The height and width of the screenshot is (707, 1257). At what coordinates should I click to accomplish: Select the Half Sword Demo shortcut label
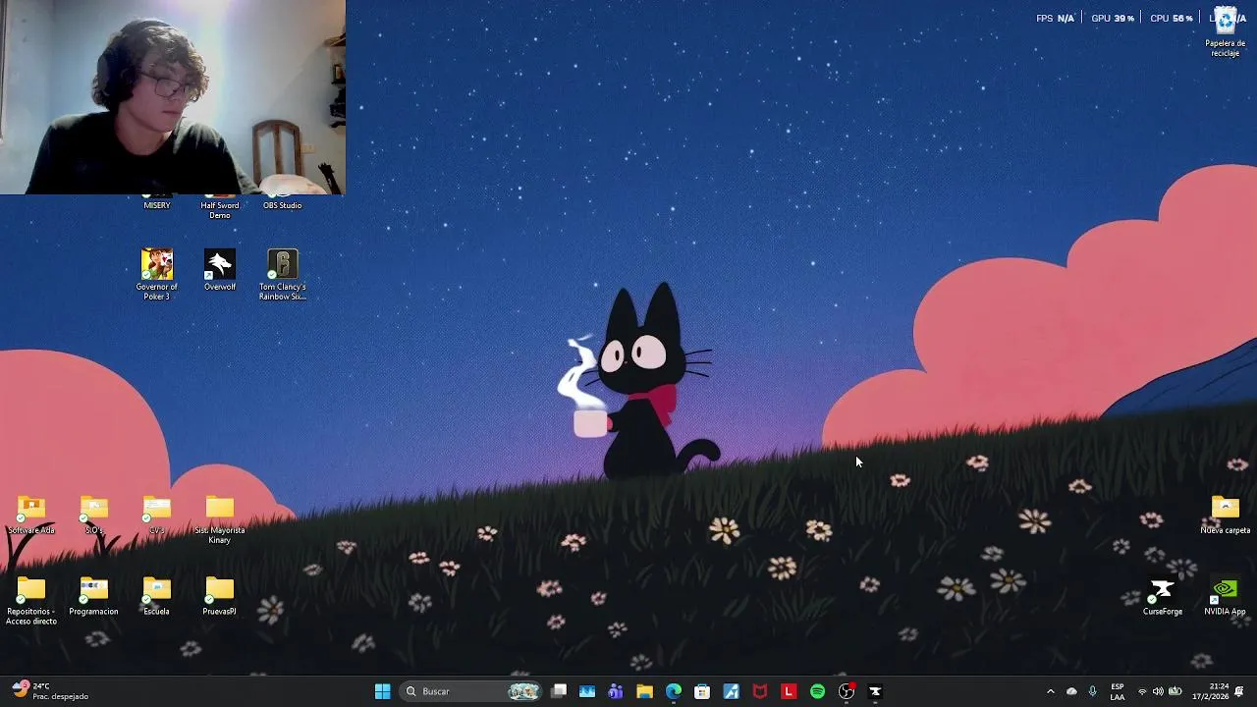pos(220,210)
